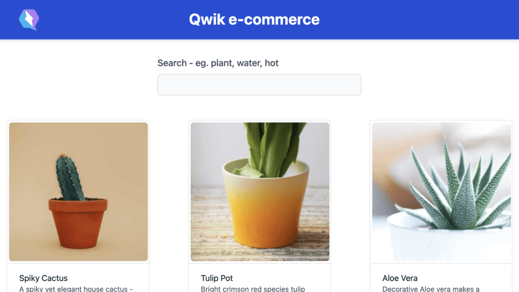The image size is (519, 292).
Task: Click the Search label text
Action: pyautogui.click(x=218, y=63)
